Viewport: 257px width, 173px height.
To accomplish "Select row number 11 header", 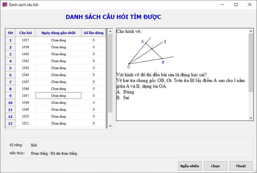I will 10,110.
